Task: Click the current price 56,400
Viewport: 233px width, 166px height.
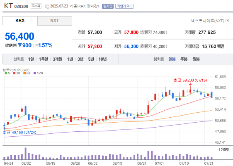Action: coord(19,36)
